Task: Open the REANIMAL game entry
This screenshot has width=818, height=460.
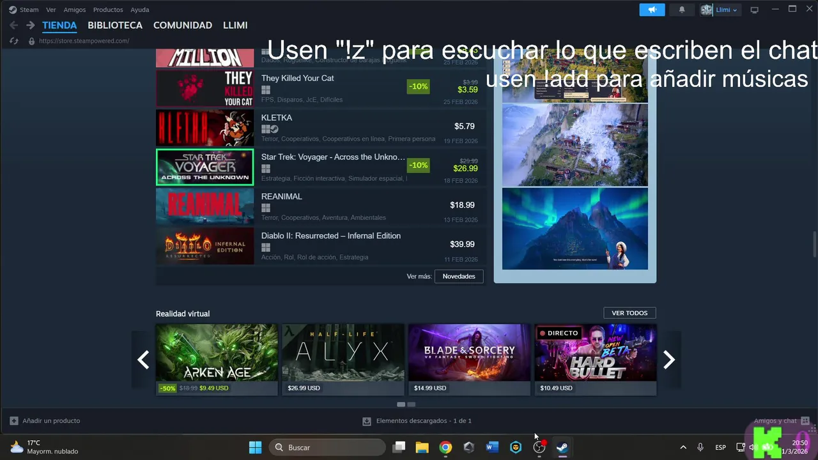Action: click(321, 206)
